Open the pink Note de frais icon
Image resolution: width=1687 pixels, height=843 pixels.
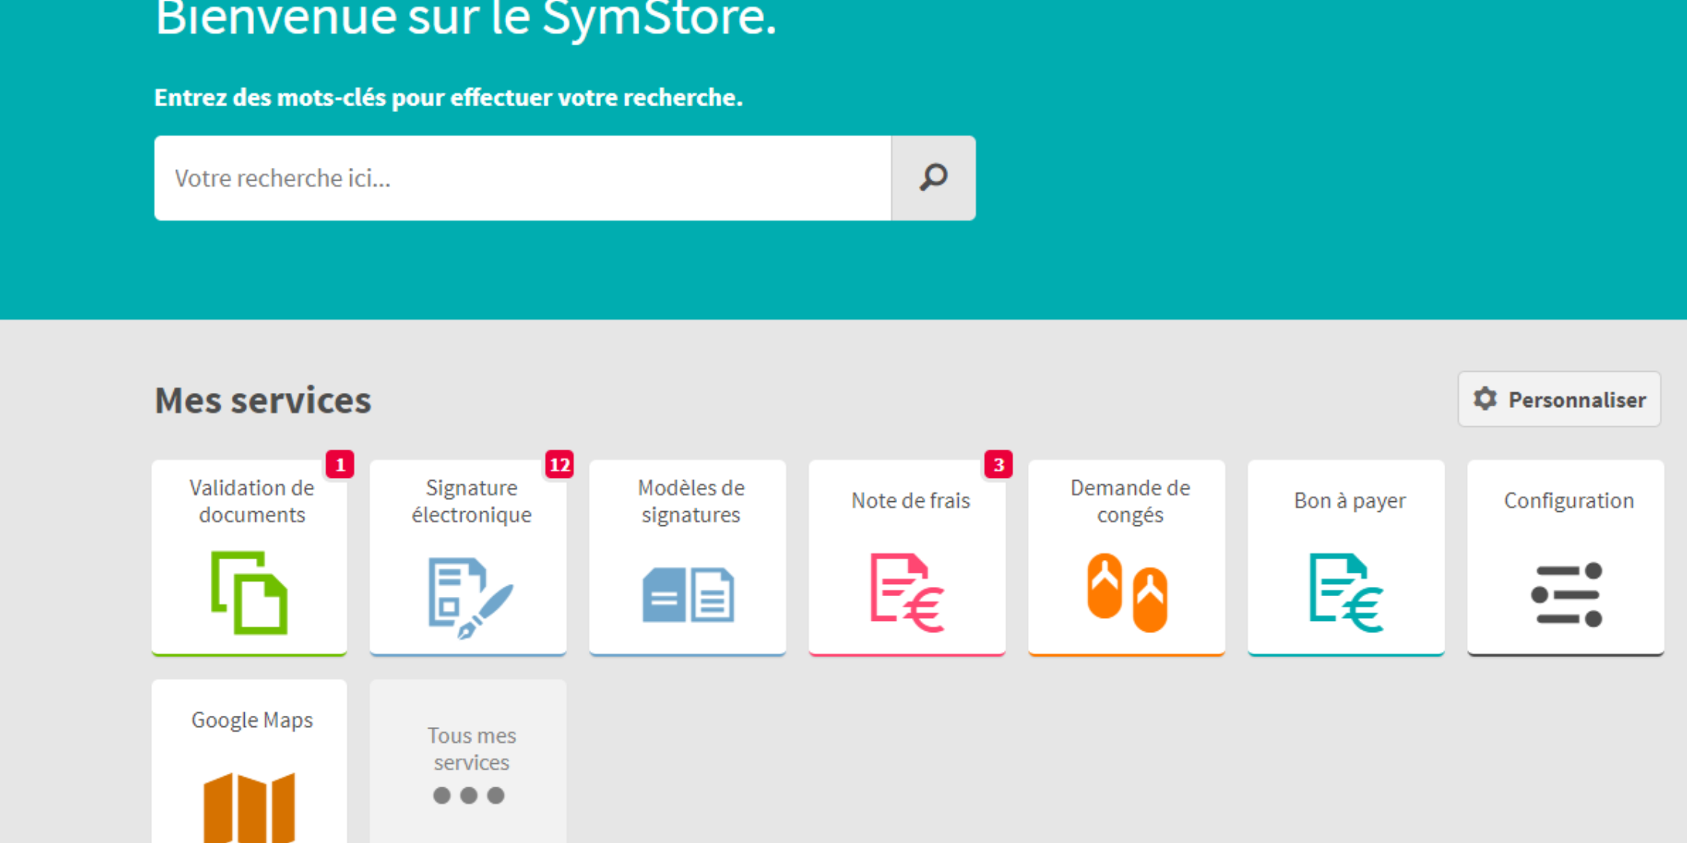coord(907,593)
